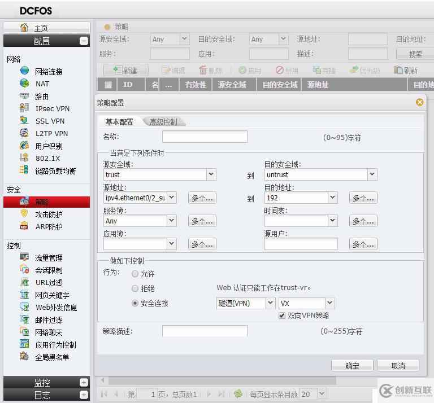
Task: Click the 取消 button
Action: pos(398,366)
